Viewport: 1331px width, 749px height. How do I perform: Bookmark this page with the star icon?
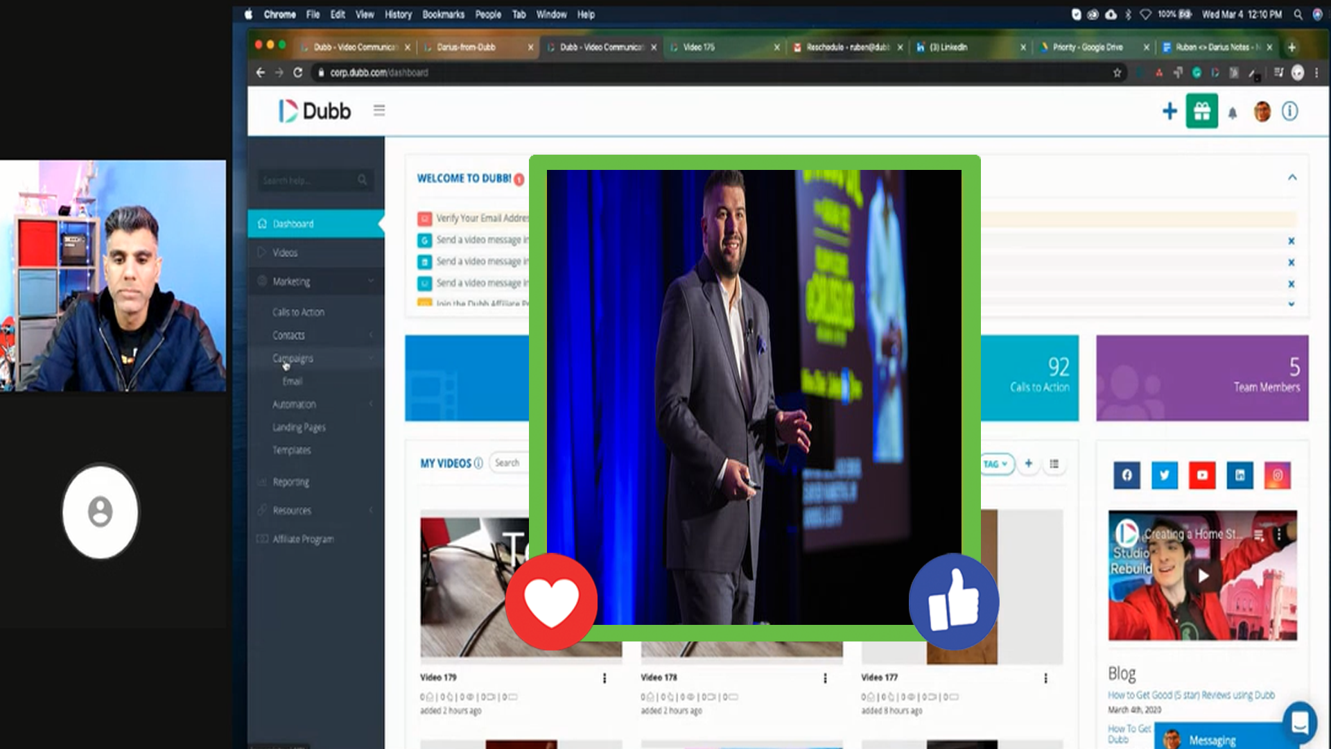pos(1117,72)
